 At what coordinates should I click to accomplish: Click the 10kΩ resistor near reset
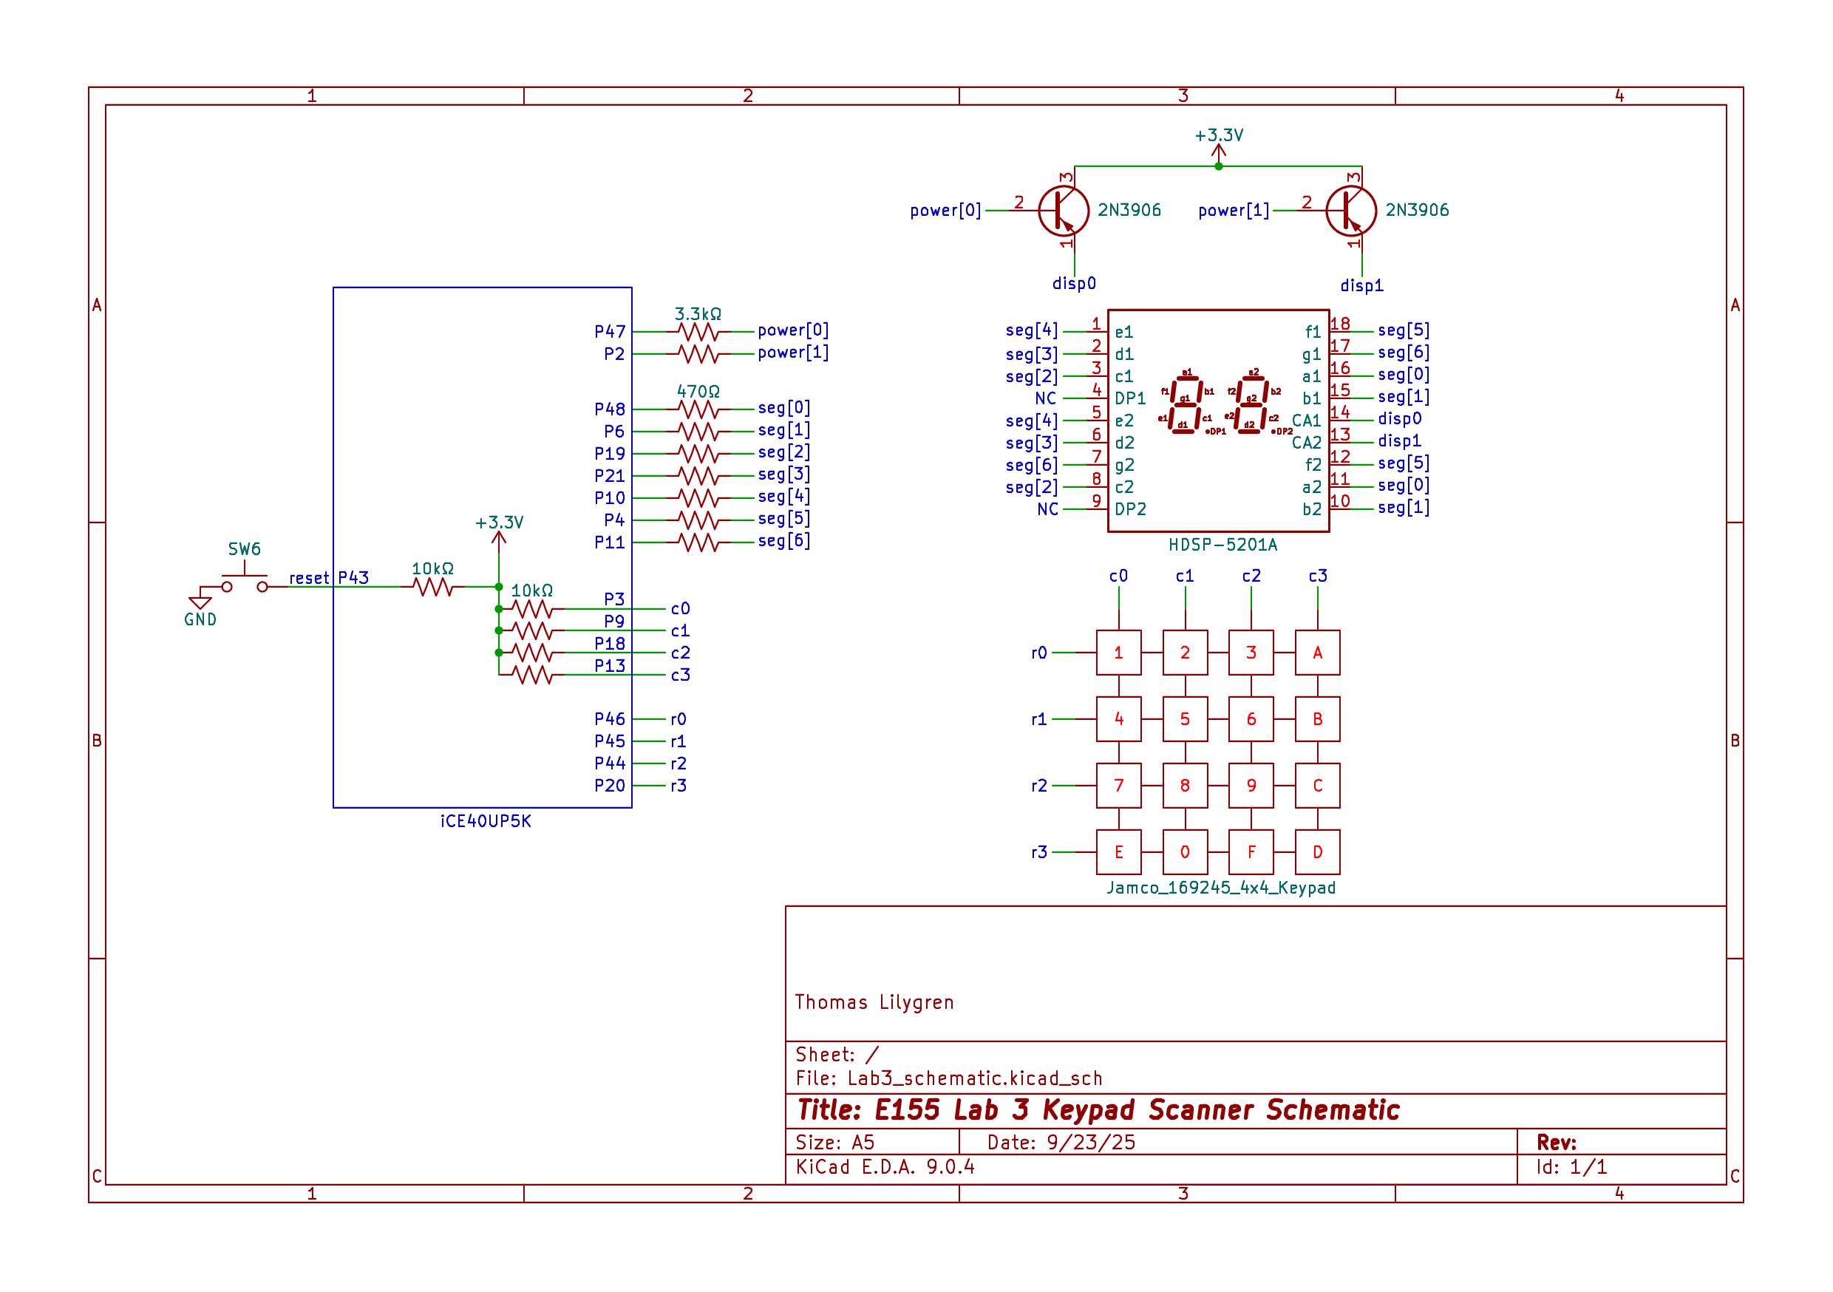pos(432,588)
